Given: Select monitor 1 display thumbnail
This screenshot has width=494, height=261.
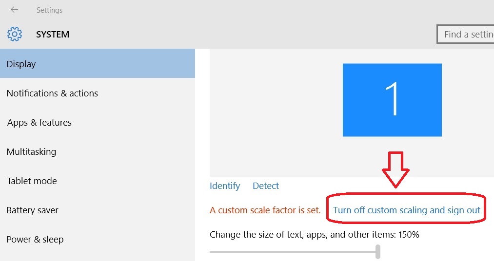Looking at the screenshot, I should coord(392,100).
